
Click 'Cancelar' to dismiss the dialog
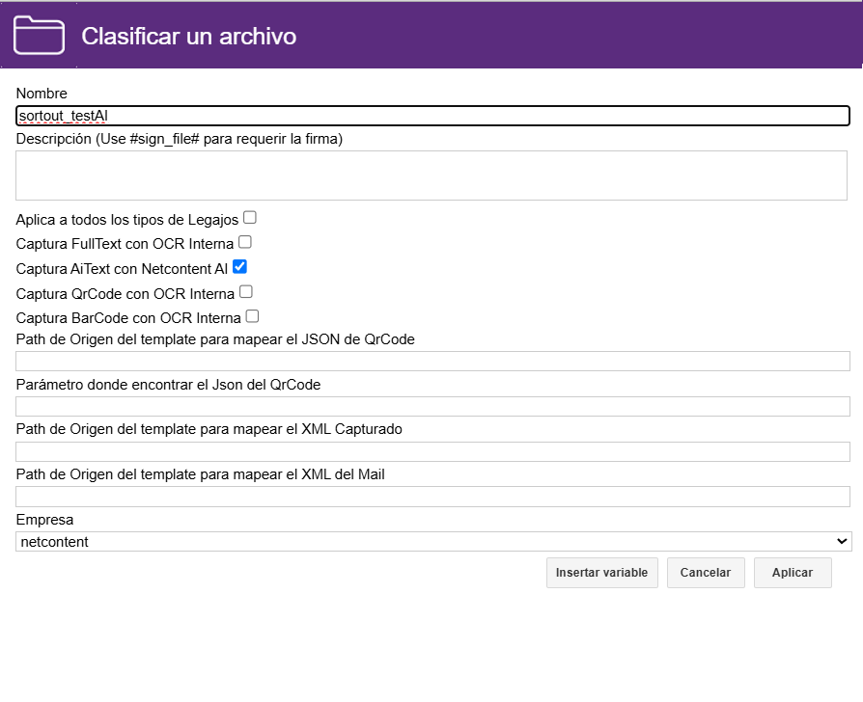706,572
